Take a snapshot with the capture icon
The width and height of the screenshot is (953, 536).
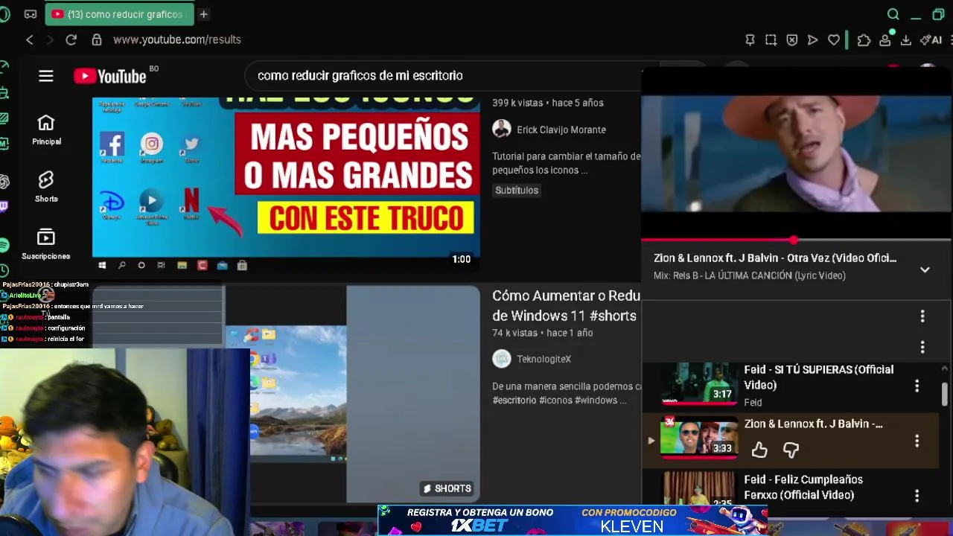click(x=771, y=39)
